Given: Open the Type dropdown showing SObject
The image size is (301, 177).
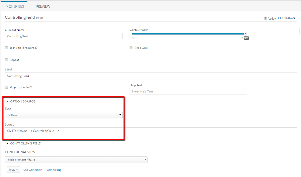Looking at the screenshot, I should [64, 115].
